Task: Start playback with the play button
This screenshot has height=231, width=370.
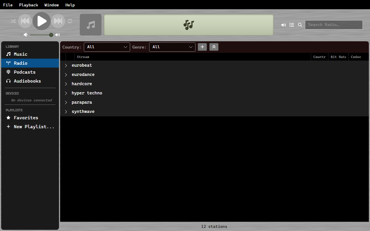Action: point(42,21)
